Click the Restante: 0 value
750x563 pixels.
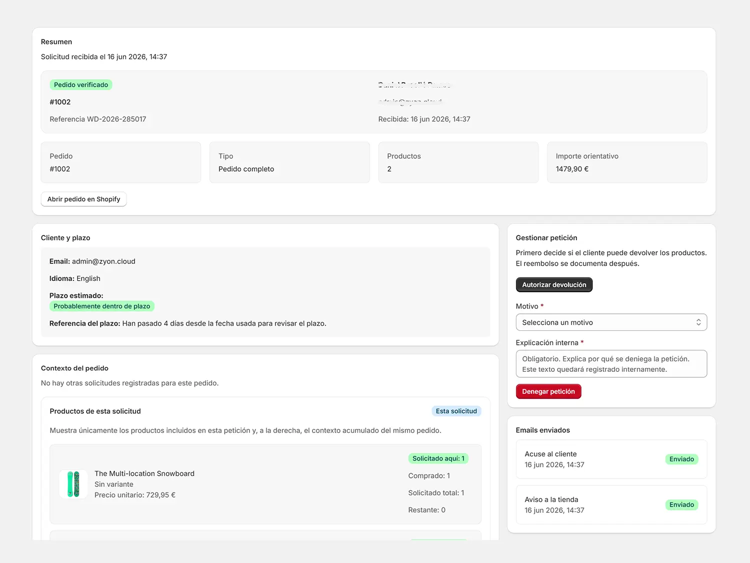pyautogui.click(x=426, y=510)
